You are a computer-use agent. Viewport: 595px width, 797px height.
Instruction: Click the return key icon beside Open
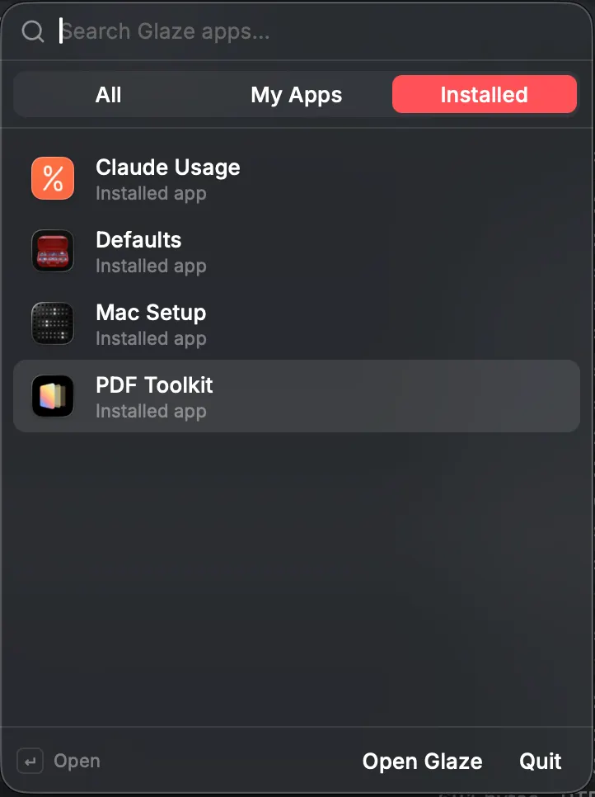pos(30,762)
